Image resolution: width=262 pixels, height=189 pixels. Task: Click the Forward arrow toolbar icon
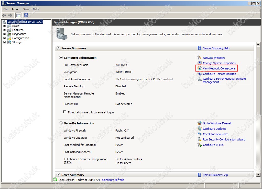click(x=10, y=16)
